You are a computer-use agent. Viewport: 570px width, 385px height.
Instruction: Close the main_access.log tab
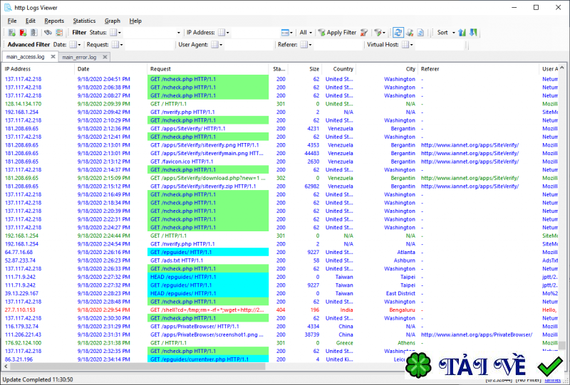[x=53, y=56]
